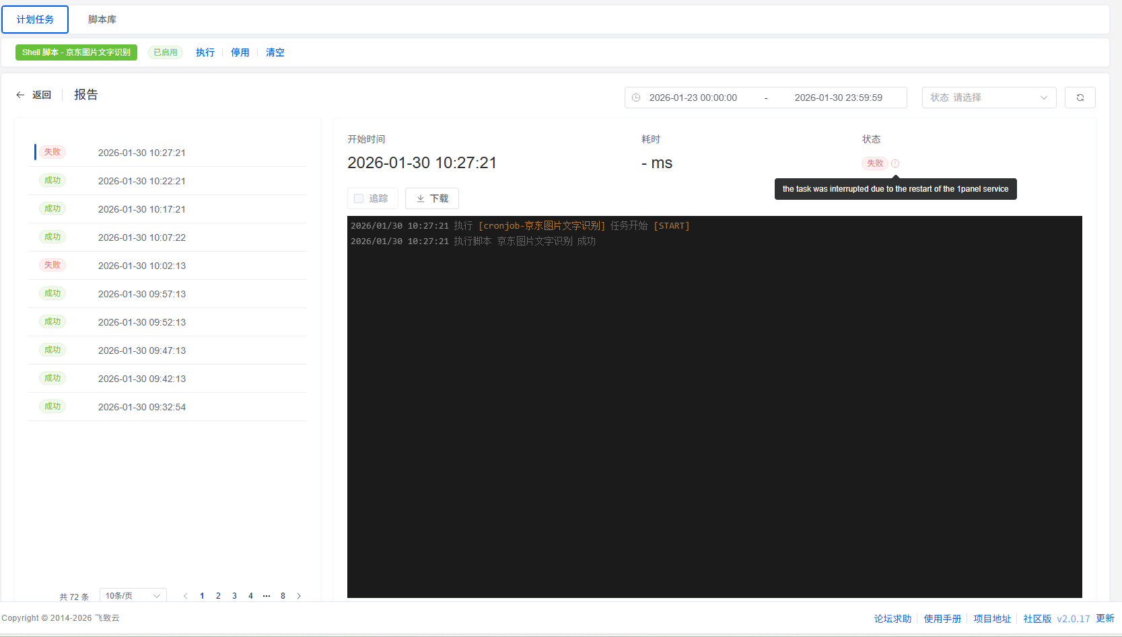Screen dimensions: 1122x637
Task: Switch to the 脚本库 tab
Action: click(x=102, y=20)
